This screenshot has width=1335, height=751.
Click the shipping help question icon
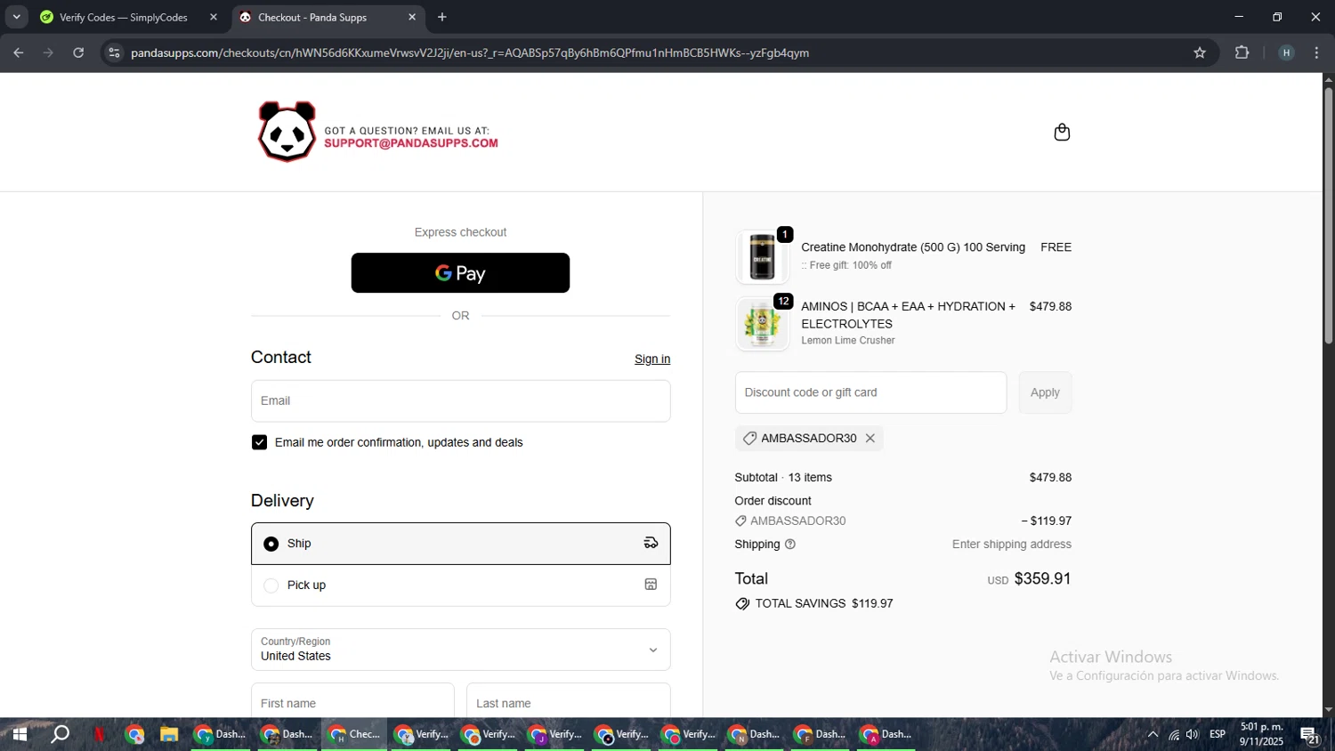tap(790, 545)
